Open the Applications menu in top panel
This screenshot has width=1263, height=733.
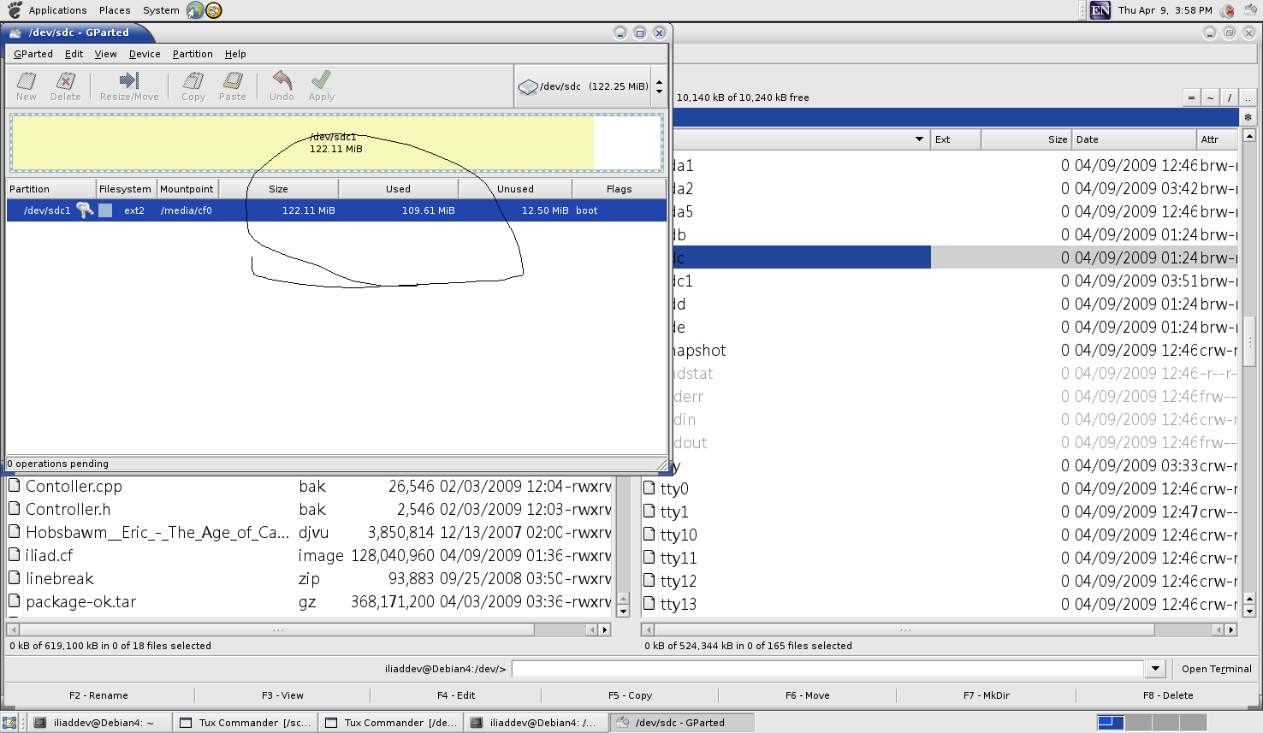[57, 10]
